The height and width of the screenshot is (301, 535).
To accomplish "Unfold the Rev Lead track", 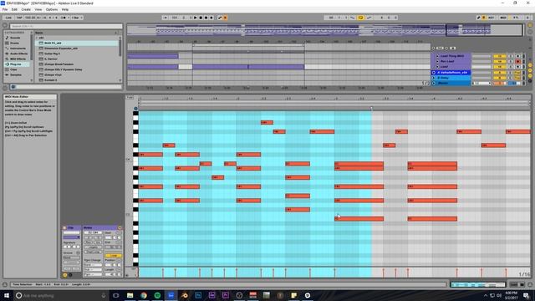I will coord(437,61).
